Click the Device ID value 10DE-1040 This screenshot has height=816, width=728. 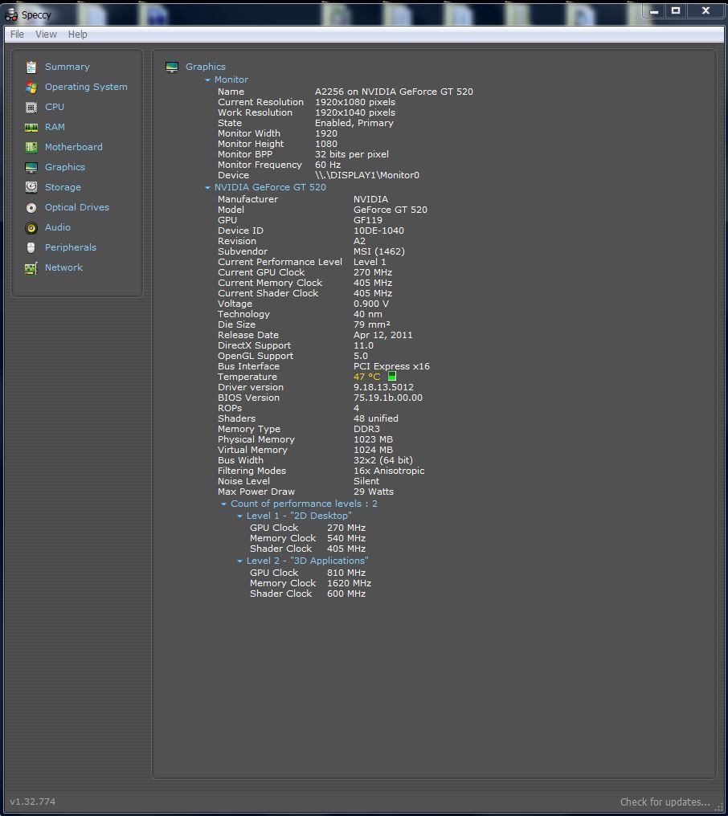coord(378,231)
